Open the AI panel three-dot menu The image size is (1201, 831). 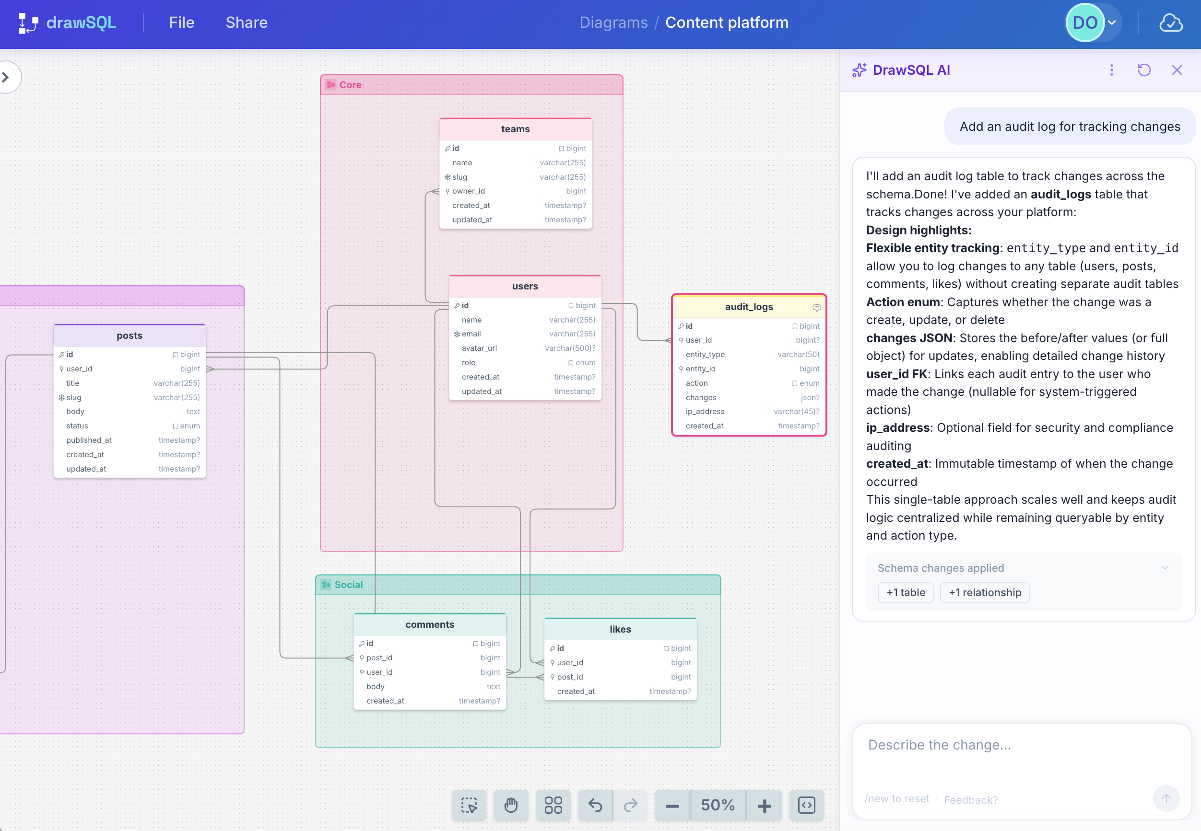[x=1111, y=70]
